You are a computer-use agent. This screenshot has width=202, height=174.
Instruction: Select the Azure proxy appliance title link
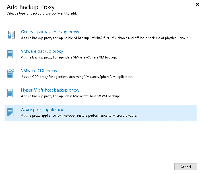(42, 110)
